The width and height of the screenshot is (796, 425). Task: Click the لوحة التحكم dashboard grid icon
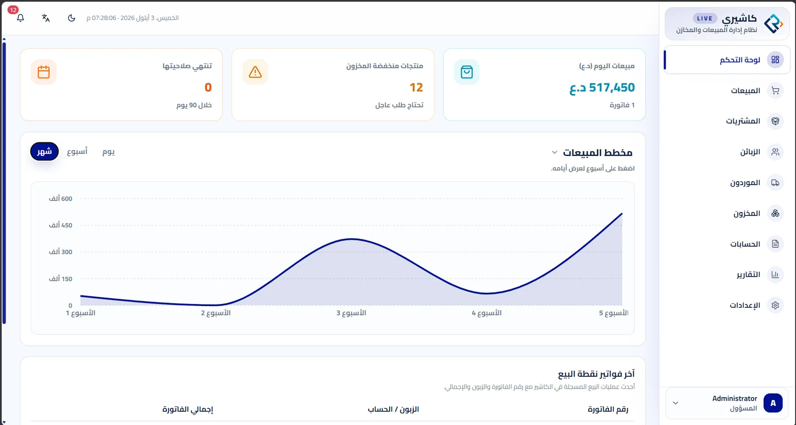pyautogui.click(x=775, y=60)
